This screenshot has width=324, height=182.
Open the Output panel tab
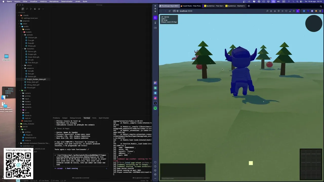click(x=65, y=118)
